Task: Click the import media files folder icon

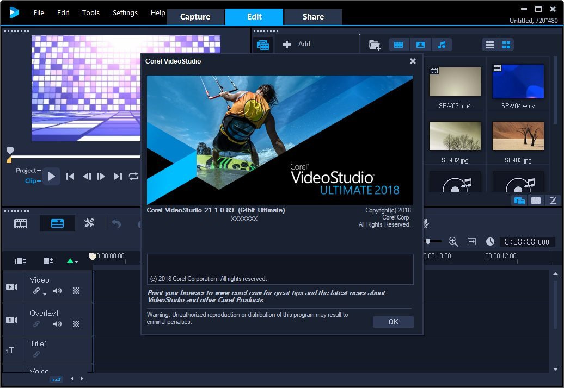Action: [x=375, y=45]
